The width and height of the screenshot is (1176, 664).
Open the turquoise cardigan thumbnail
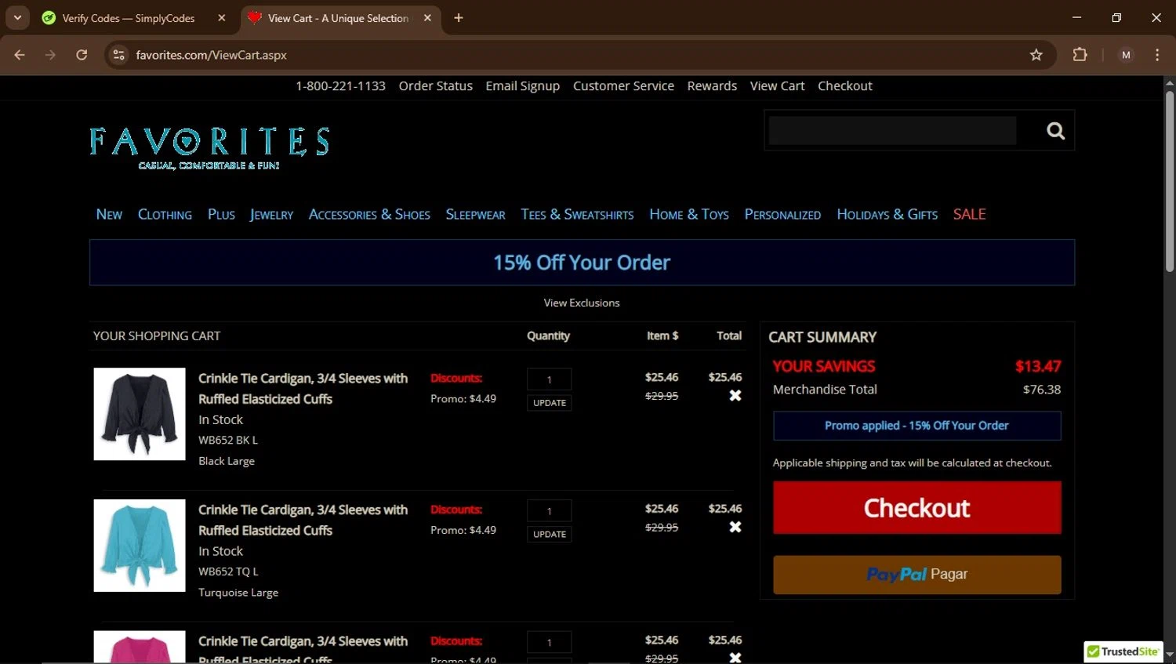pos(140,546)
